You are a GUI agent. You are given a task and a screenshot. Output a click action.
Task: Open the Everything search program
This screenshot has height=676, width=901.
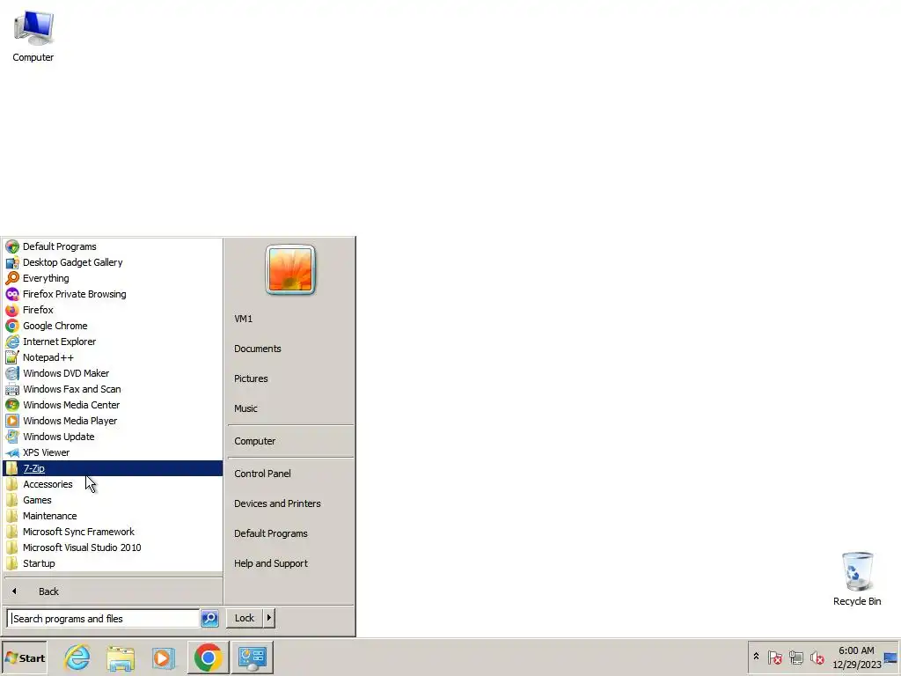pos(113,278)
